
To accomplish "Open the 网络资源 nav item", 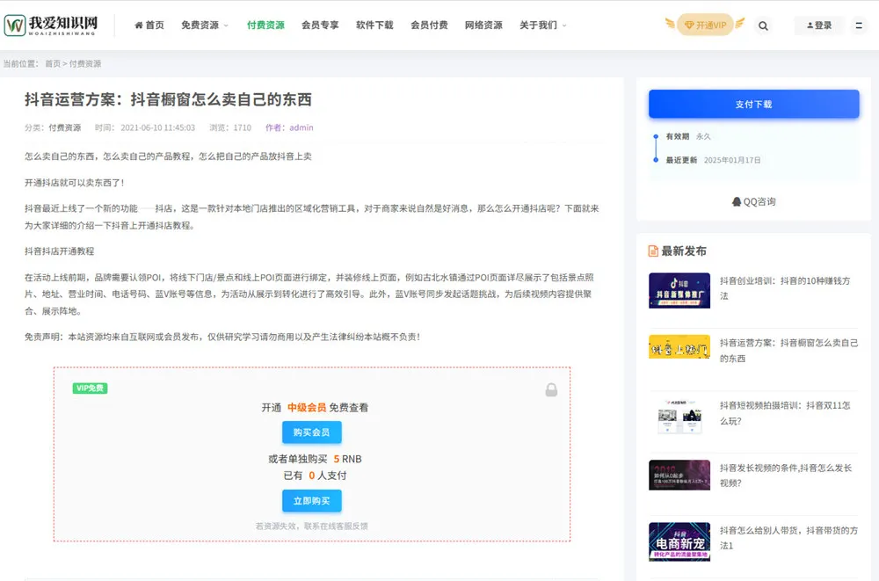I will click(x=483, y=25).
